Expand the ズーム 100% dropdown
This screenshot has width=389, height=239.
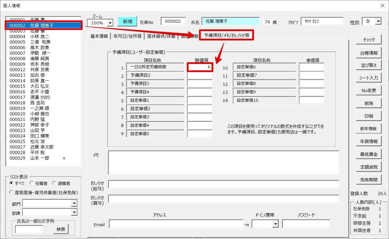pyautogui.click(x=110, y=23)
